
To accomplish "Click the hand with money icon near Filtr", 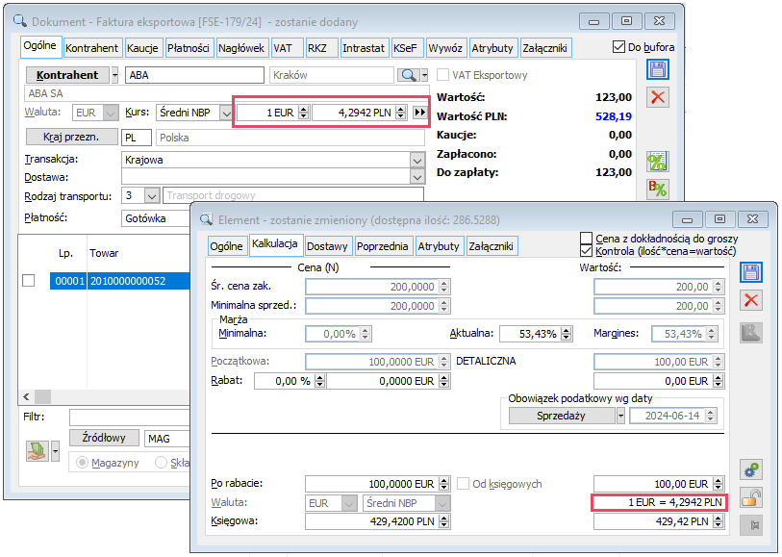I will coord(38,451).
